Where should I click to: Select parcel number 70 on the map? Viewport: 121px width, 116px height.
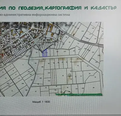(x=69, y=42)
